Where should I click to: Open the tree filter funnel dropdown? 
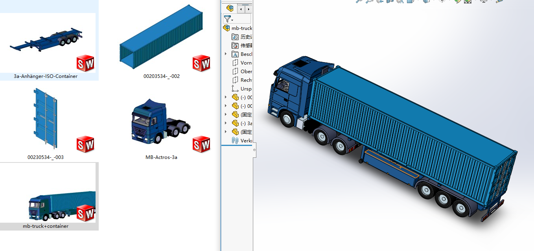tap(228, 18)
